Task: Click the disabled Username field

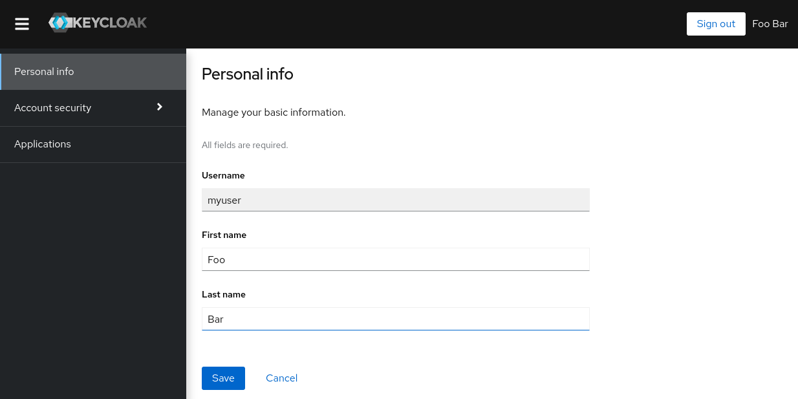Action: click(395, 200)
